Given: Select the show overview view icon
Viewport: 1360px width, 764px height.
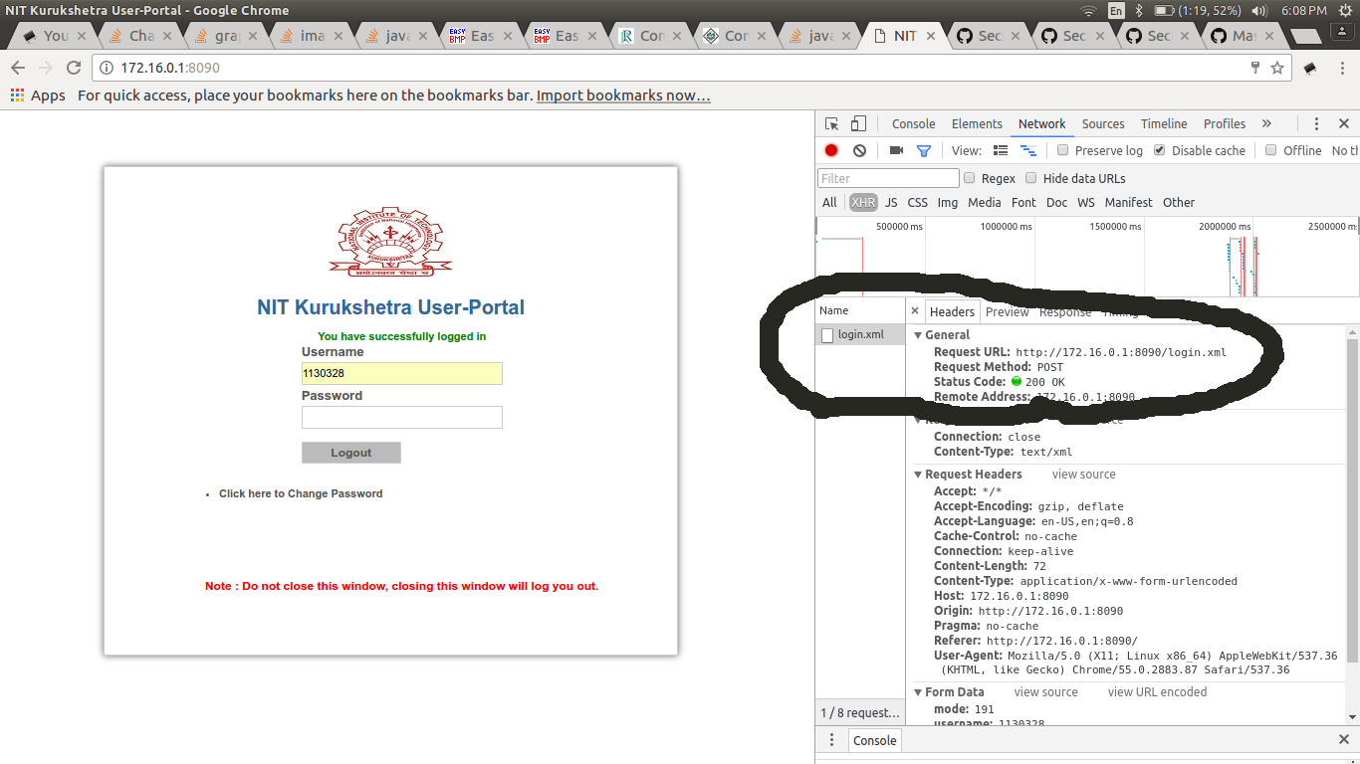Looking at the screenshot, I should point(1028,150).
